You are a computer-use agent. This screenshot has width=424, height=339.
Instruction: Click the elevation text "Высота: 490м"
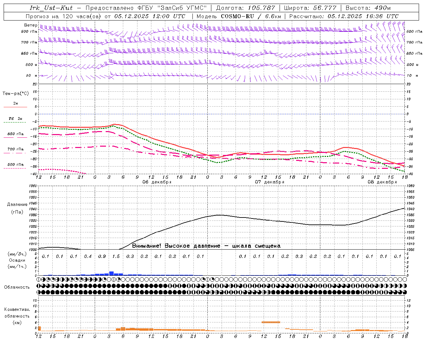[368, 8]
